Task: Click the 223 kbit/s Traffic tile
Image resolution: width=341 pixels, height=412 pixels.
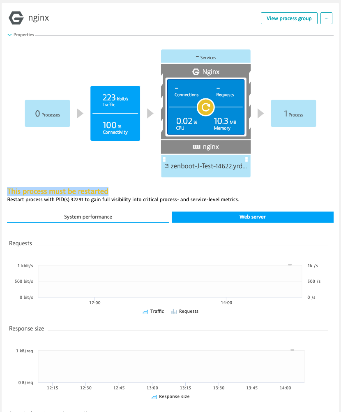Action: [x=115, y=100]
